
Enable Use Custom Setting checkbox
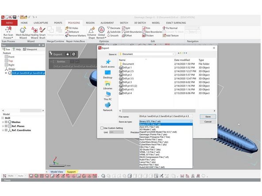102,128
